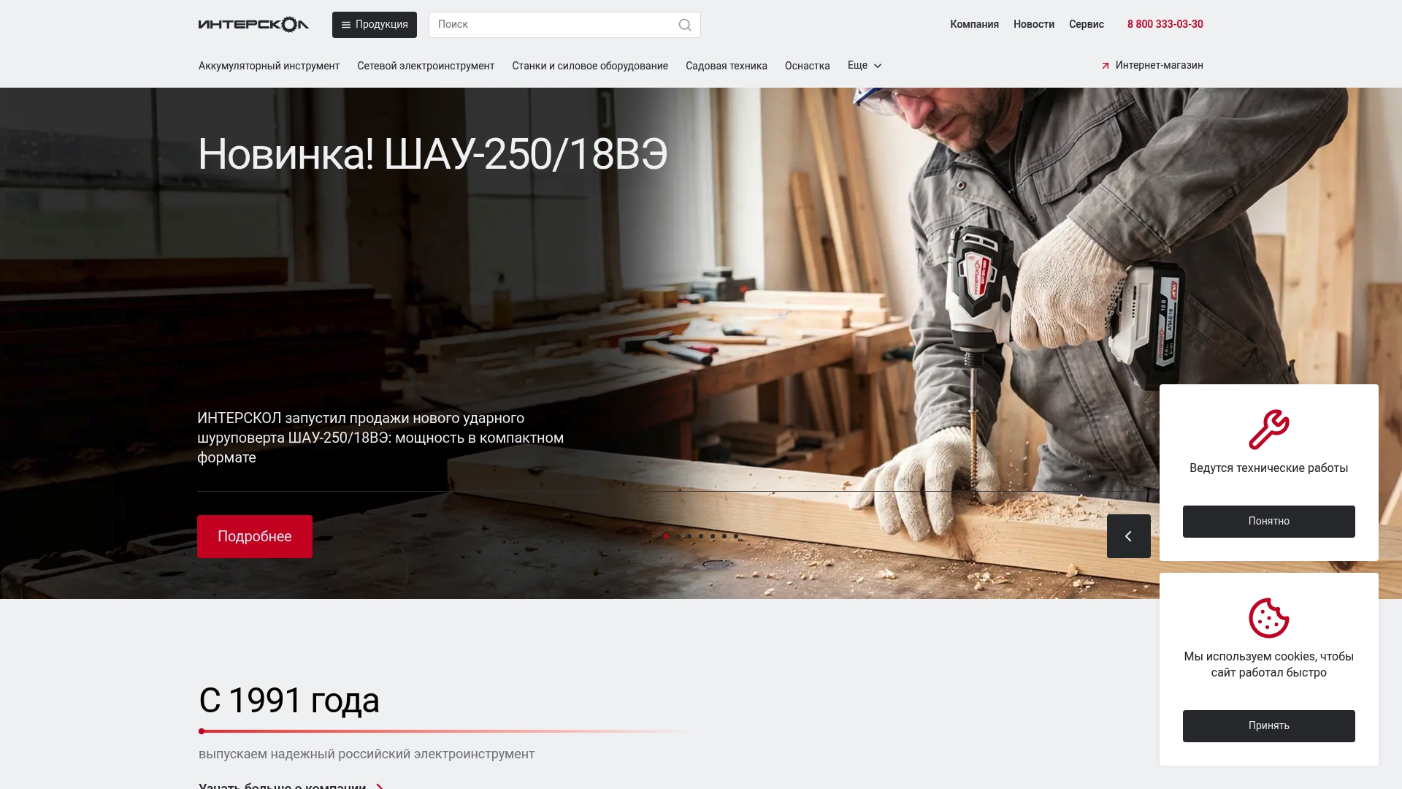1402x789 pixels.
Task: Open the Продукция catalog menu
Action: [375, 25]
